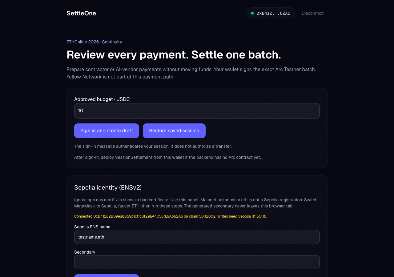Click the sign-in message authentication note
Viewport: 394px width, 277px height.
tap(153, 146)
